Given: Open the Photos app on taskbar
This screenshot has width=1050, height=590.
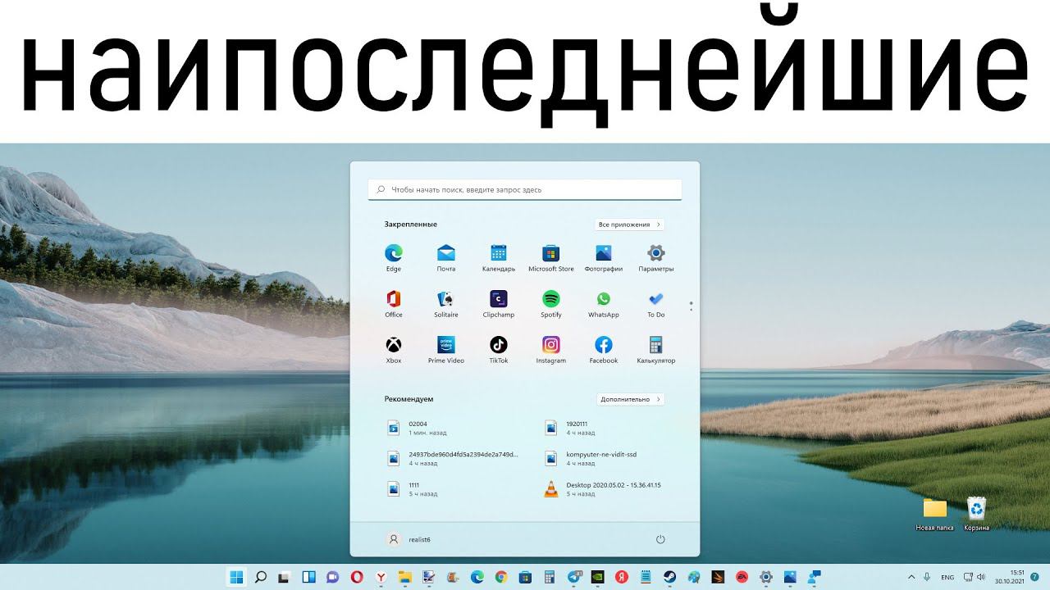Looking at the screenshot, I should (790, 577).
